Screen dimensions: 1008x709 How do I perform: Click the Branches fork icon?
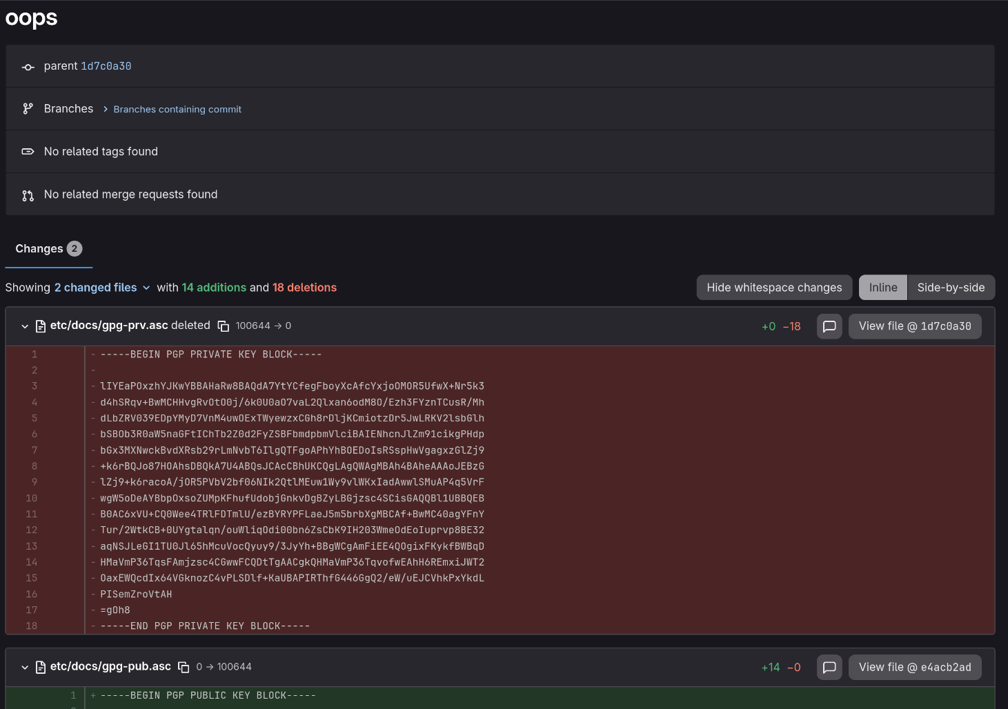28,109
